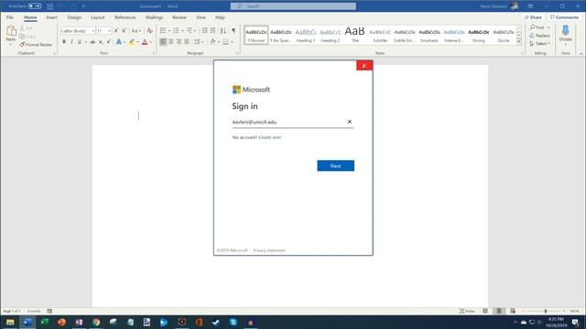Click the Share button
The width and height of the screenshot is (586, 329).
(x=533, y=17)
